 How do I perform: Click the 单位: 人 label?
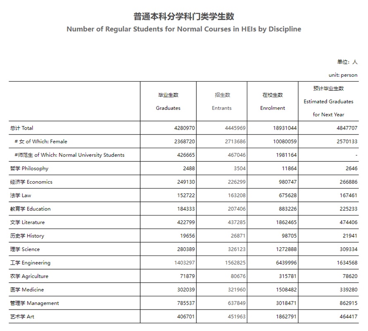click(x=347, y=62)
